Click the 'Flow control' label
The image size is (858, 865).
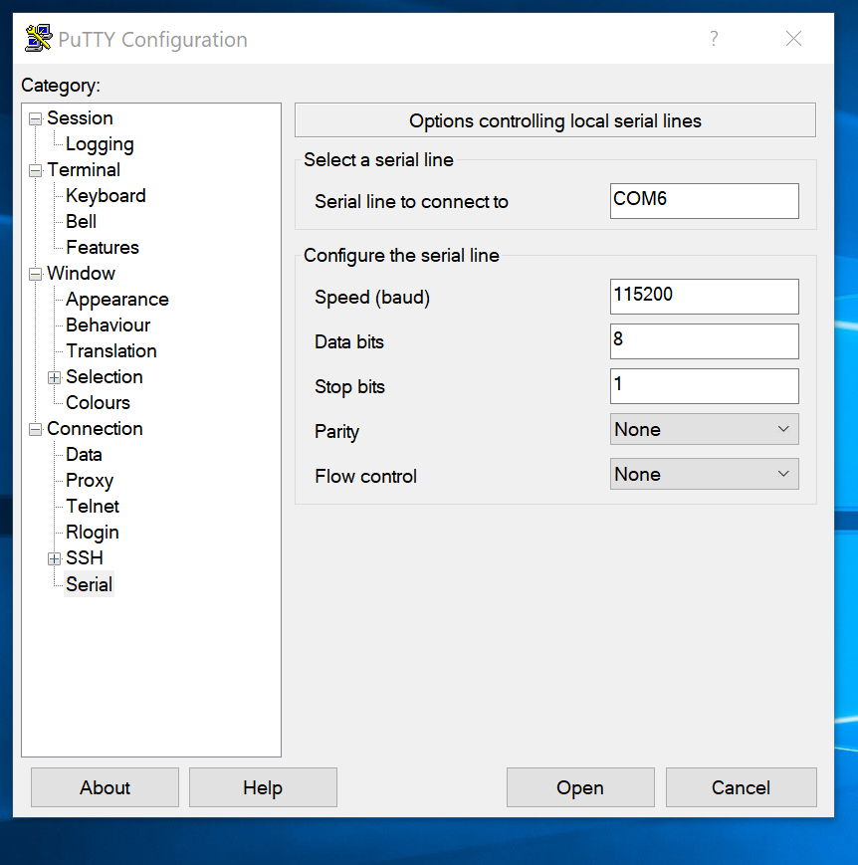[x=366, y=477]
